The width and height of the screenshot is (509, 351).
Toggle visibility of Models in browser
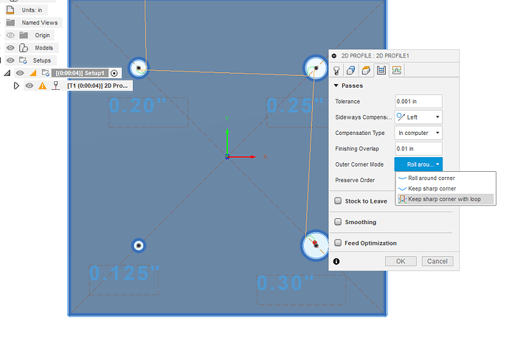coord(10,48)
